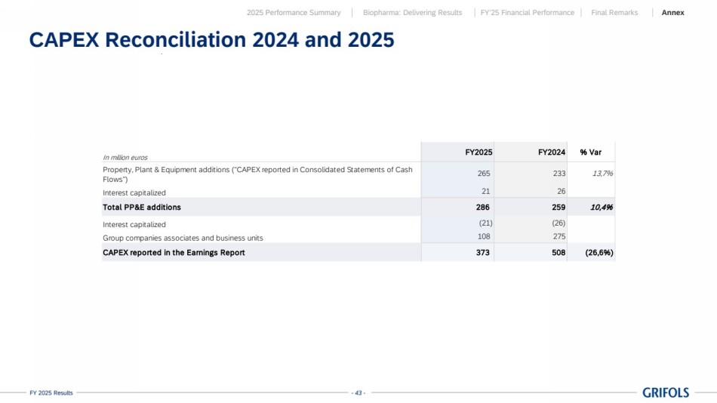This screenshot has height=403, width=717.
Task: Select CAPEX reported in the Earnings Report label
Action: (x=174, y=252)
